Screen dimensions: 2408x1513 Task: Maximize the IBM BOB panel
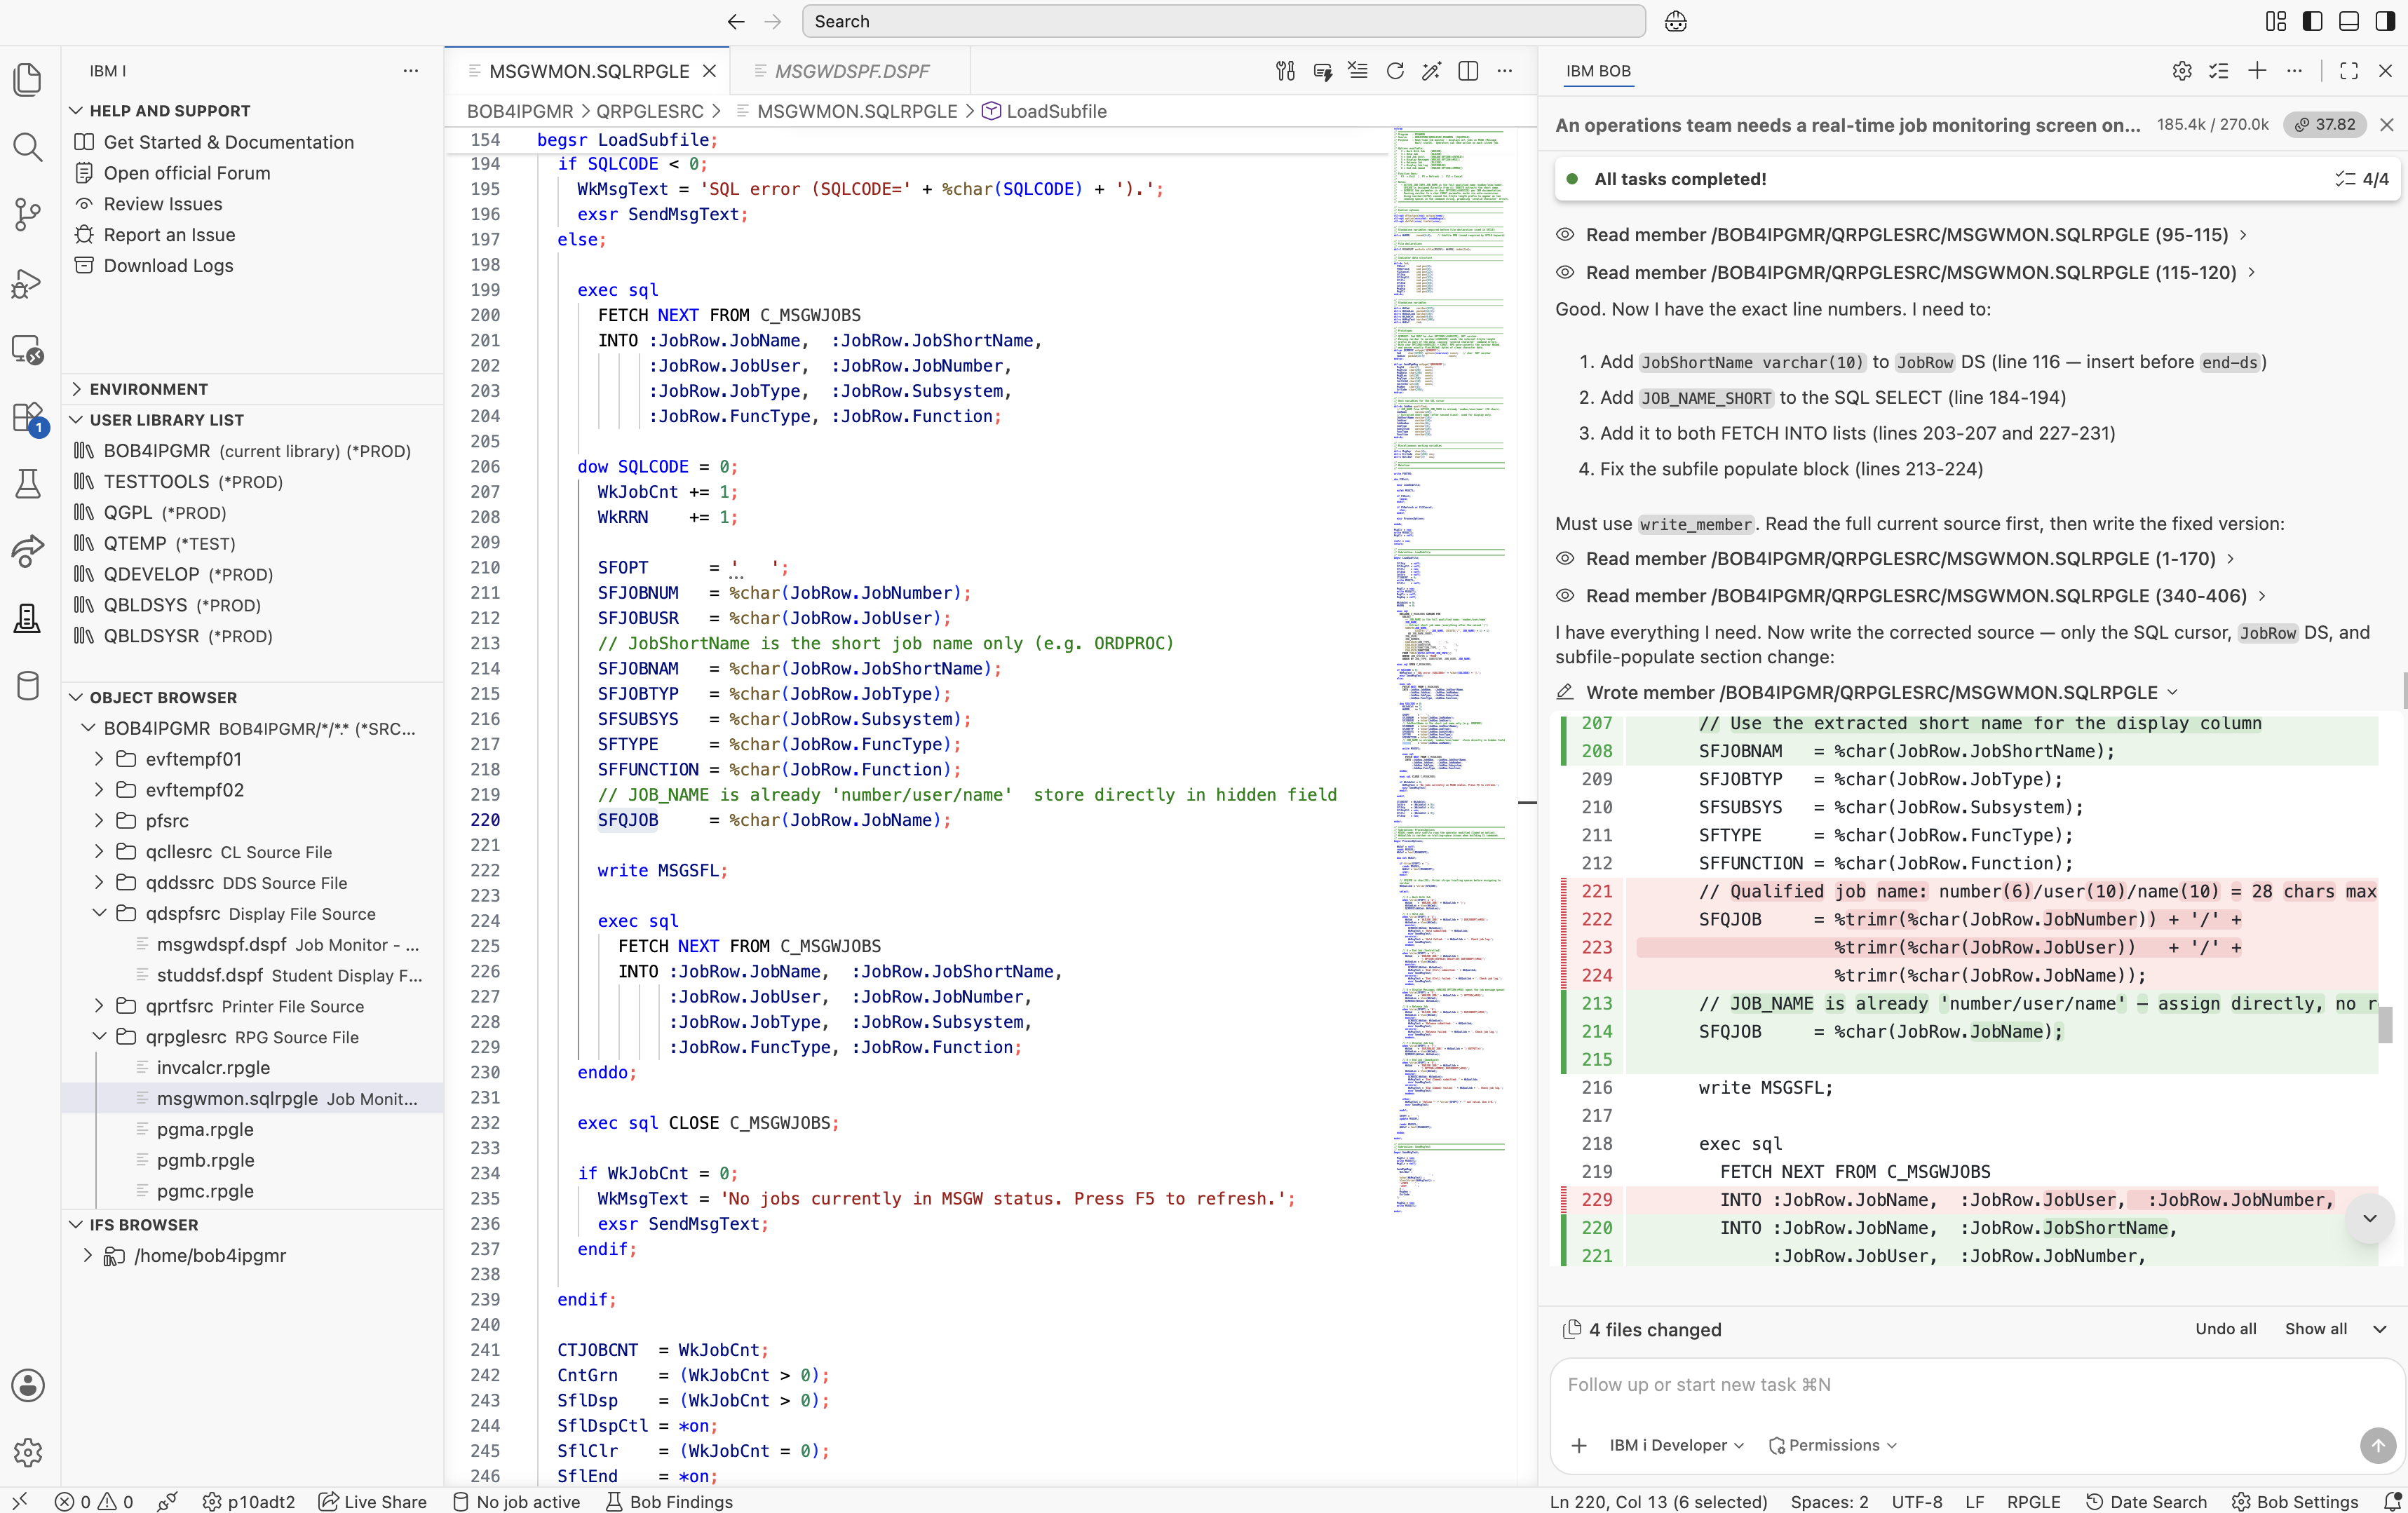[x=2349, y=71]
